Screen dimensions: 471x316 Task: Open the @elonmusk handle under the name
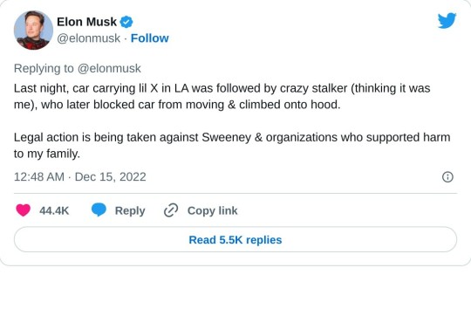click(x=89, y=38)
